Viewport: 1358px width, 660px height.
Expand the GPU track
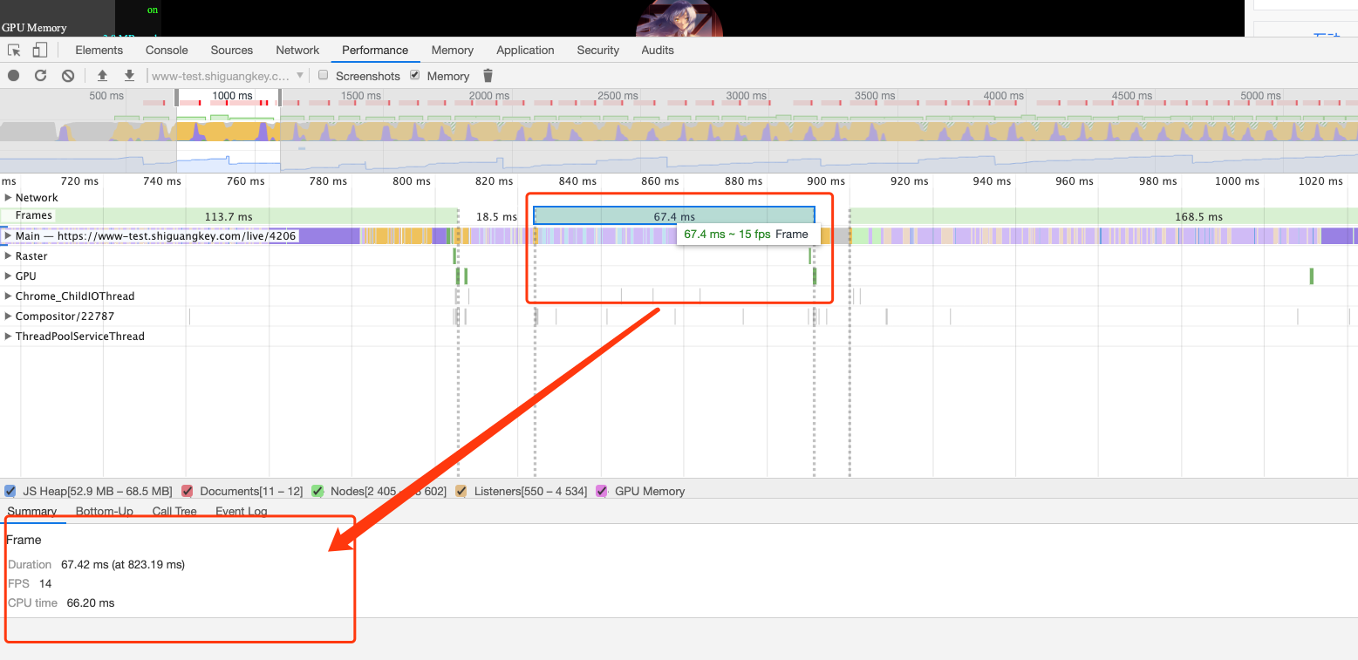(9, 276)
